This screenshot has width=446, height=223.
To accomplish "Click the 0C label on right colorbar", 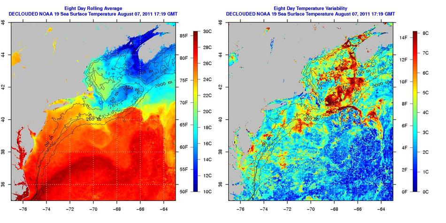I will (426, 192).
